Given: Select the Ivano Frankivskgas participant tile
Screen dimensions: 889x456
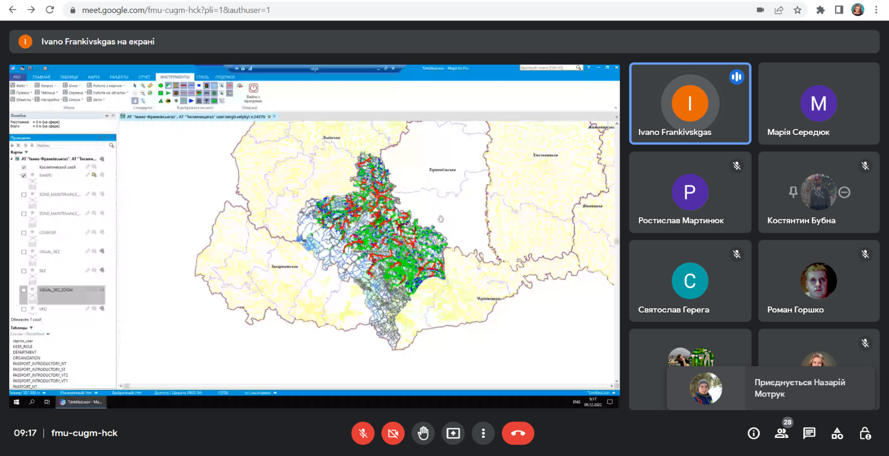Looking at the screenshot, I should (x=690, y=103).
